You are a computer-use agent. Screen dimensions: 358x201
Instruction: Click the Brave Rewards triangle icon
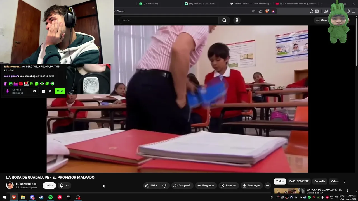pos(273,11)
